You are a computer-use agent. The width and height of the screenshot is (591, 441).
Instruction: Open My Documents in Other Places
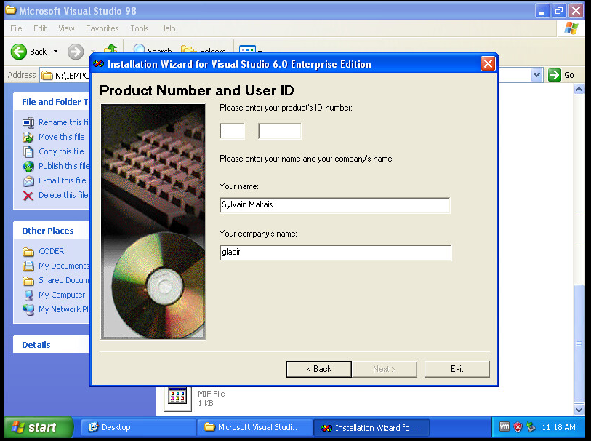tap(64, 266)
